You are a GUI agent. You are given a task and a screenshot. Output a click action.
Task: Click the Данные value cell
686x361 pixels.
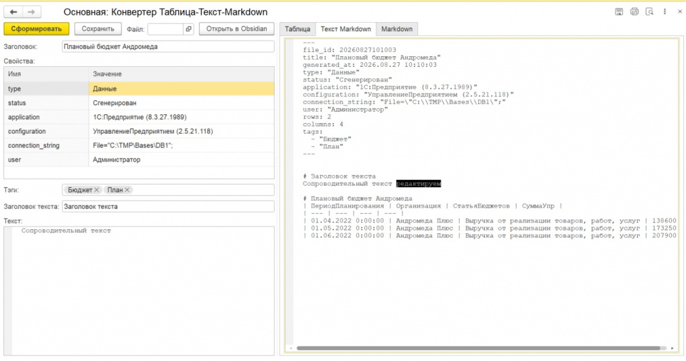(182, 89)
